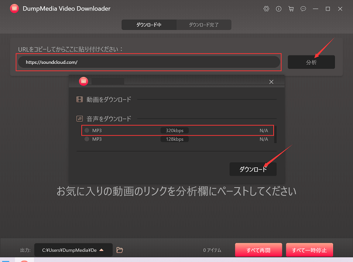Click the music icon beside 音声をダウンロード

coord(79,118)
